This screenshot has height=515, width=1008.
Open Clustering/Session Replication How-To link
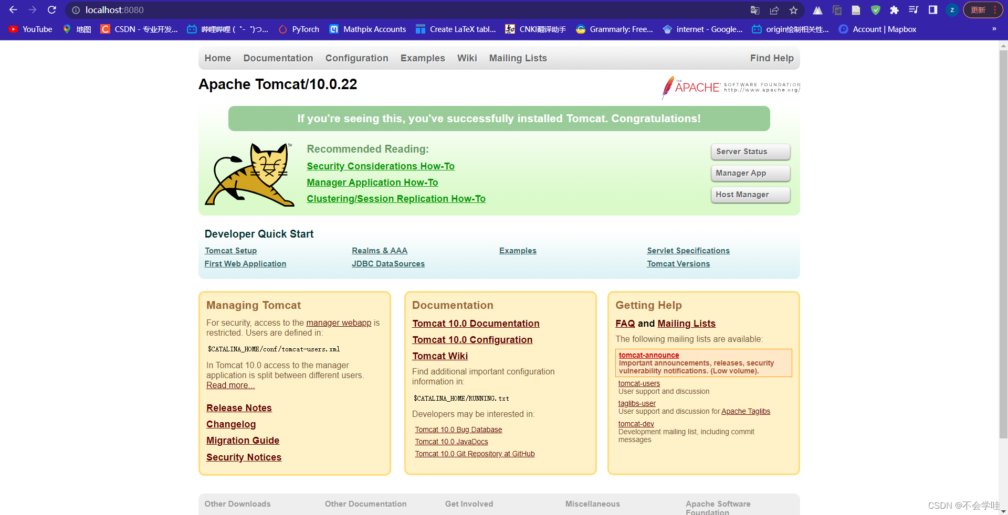[x=396, y=199]
